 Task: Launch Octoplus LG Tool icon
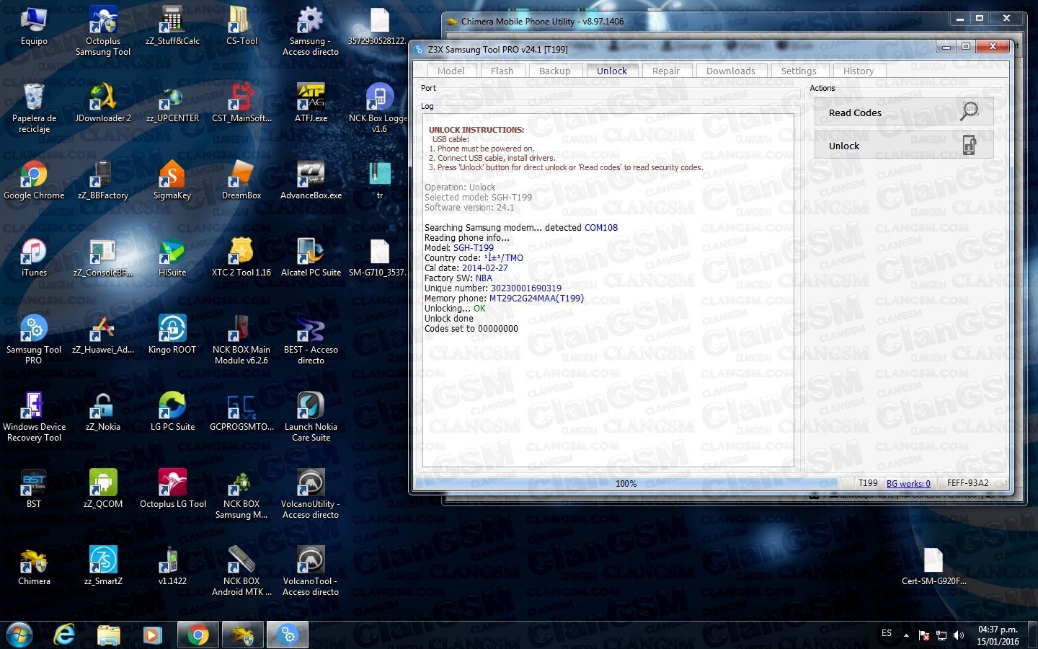[x=172, y=489]
